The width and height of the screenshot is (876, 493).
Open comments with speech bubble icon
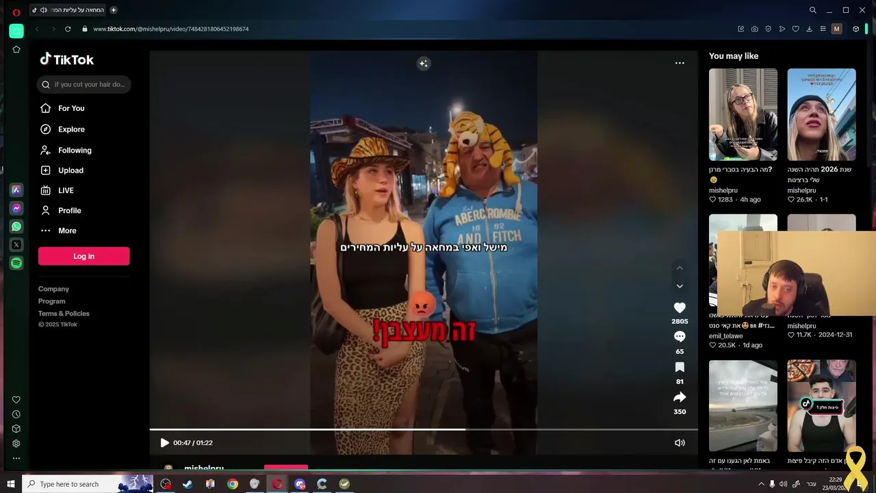pos(680,337)
